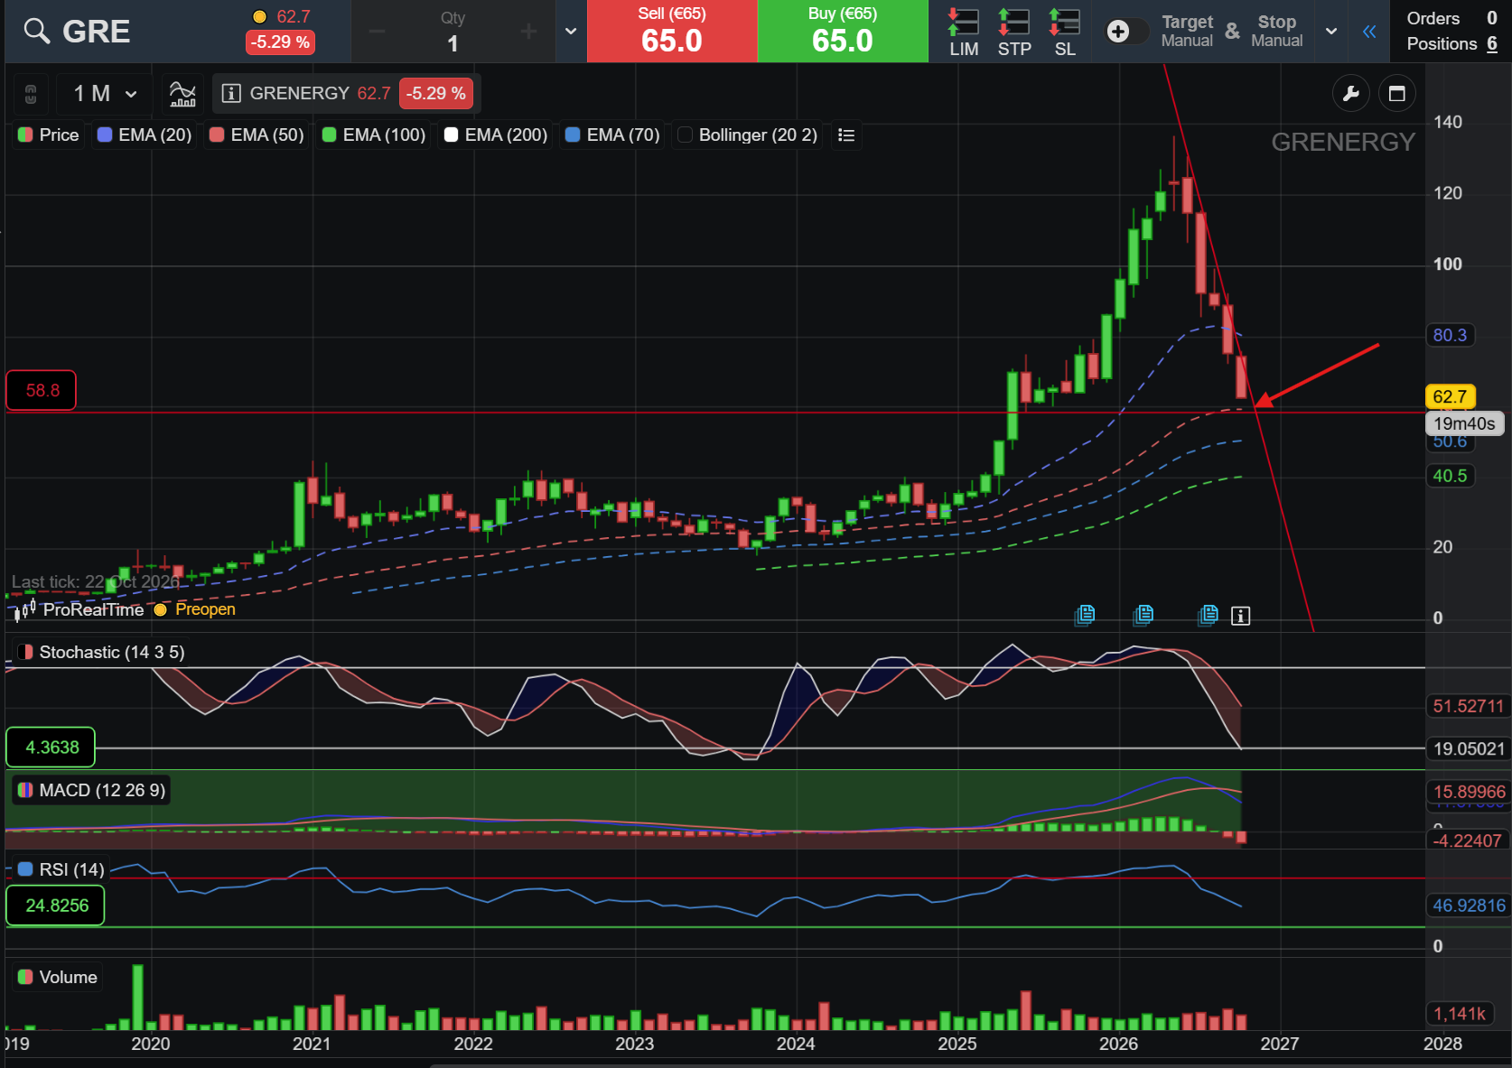
Task: Click the Buy (€65) 65.0 button
Action: tap(843, 32)
